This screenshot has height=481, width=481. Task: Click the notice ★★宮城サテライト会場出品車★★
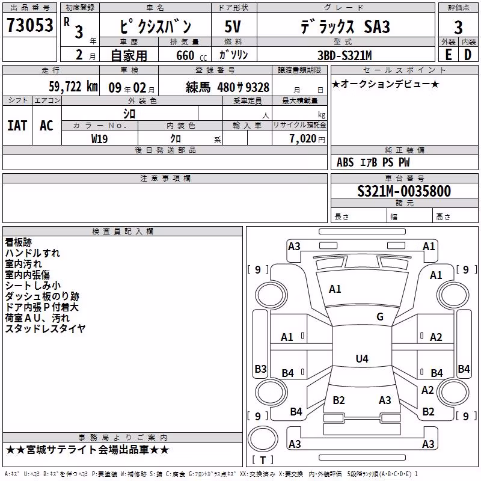(87, 450)
